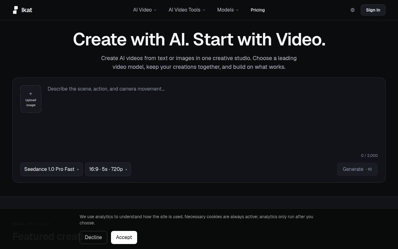
Task: Open the 16:9 · 5s · 720p settings dropdown
Action: point(108,169)
